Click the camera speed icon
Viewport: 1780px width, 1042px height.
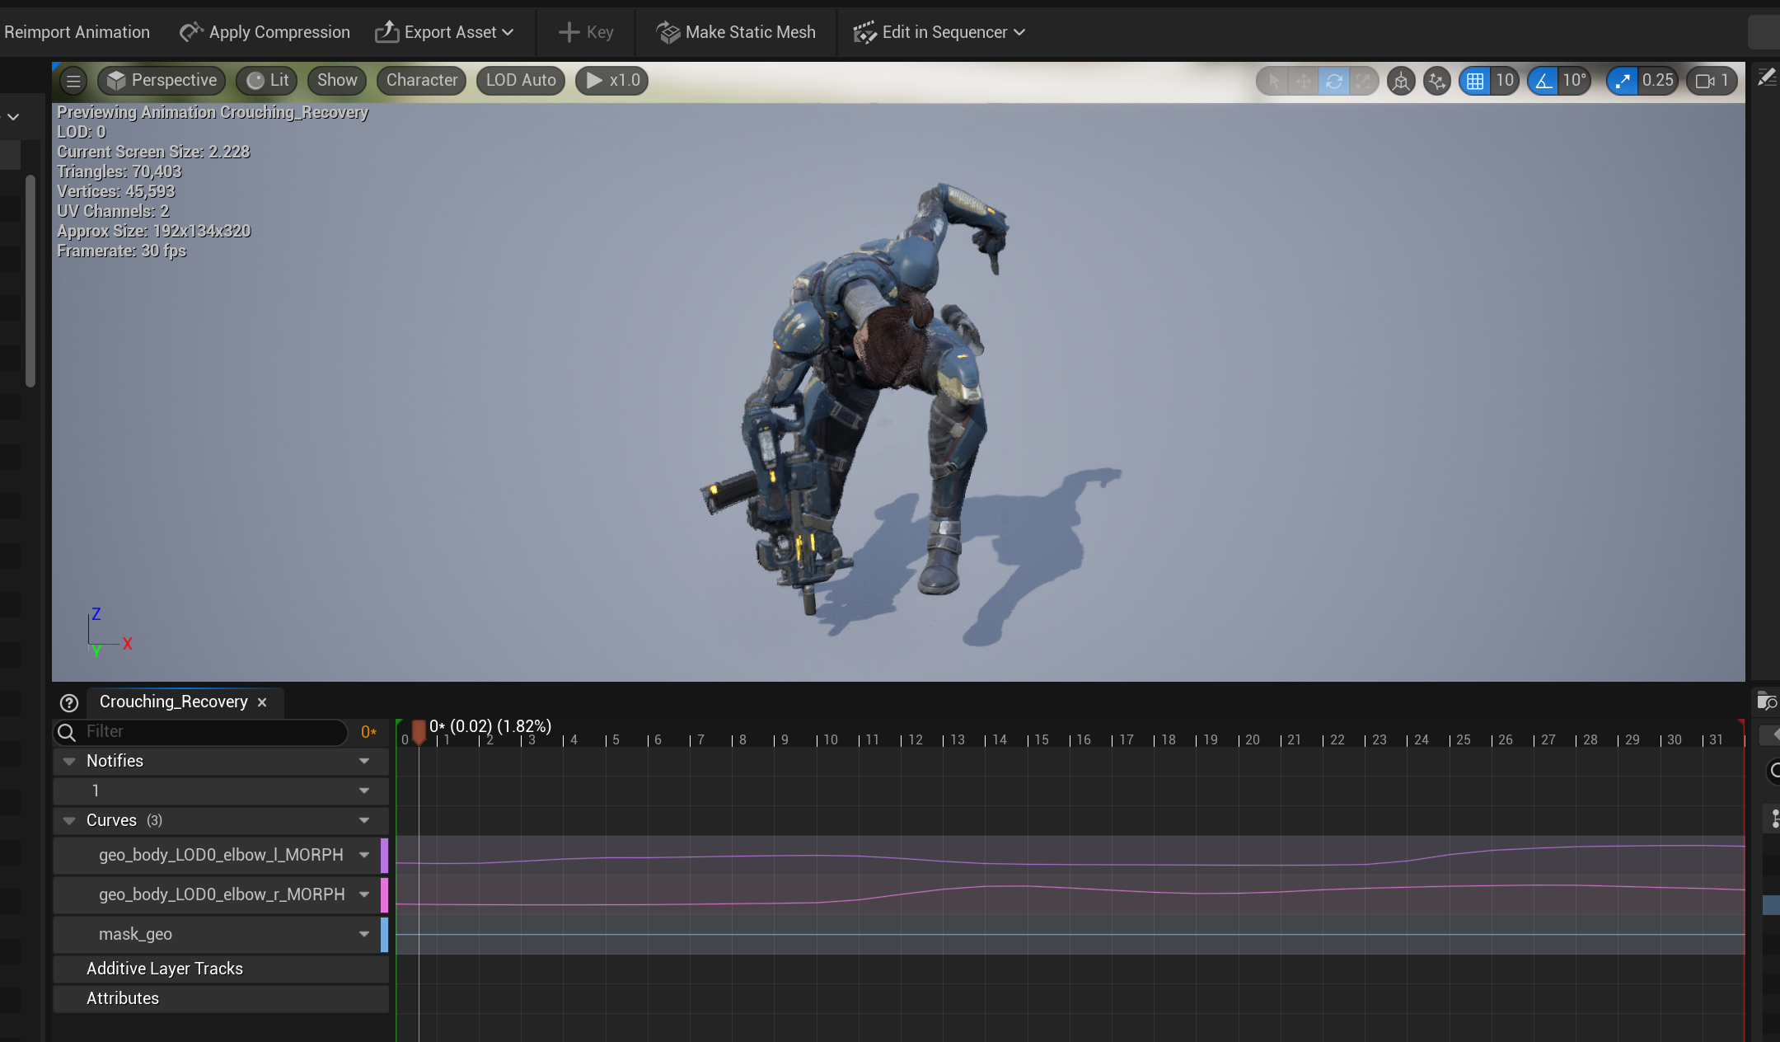[x=1704, y=81]
